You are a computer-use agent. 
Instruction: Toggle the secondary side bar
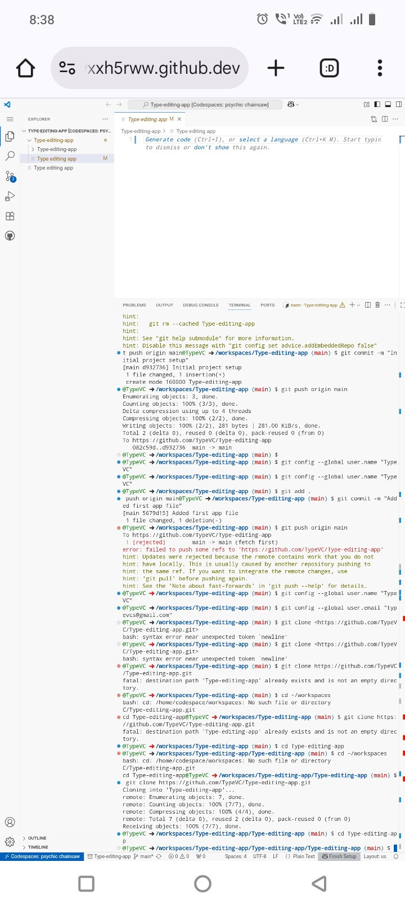tap(399, 104)
